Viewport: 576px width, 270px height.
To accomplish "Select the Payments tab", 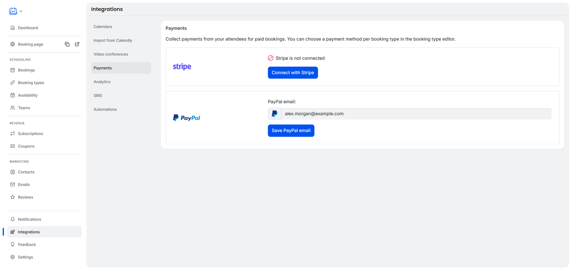I will pos(121,68).
